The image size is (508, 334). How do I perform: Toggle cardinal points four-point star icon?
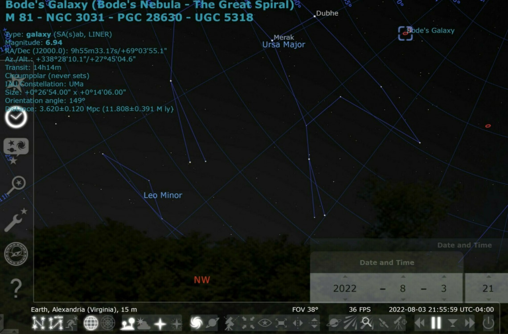point(160,323)
